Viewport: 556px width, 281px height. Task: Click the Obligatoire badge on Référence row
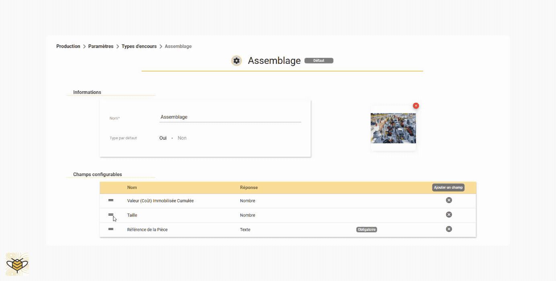367,230
